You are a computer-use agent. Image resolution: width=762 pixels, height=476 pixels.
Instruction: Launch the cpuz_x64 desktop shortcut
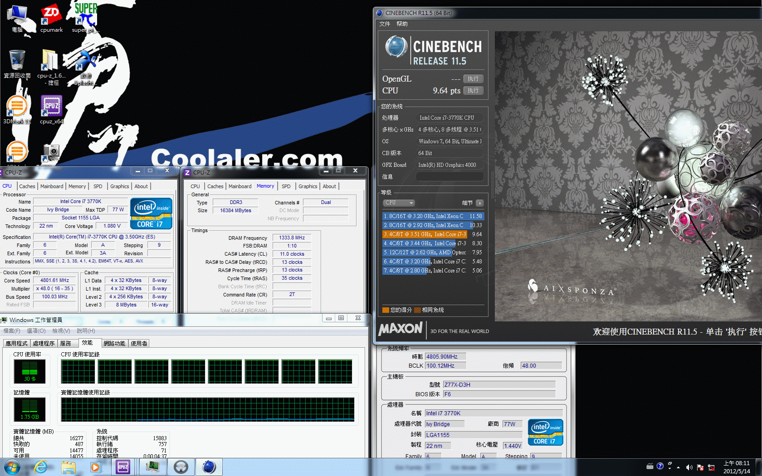(x=51, y=110)
